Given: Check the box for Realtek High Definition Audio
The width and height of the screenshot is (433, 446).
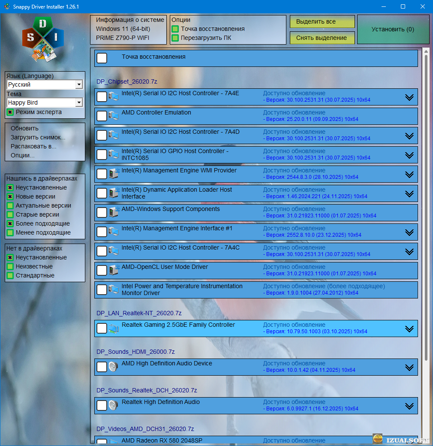Looking at the screenshot, I should tap(102, 406).
